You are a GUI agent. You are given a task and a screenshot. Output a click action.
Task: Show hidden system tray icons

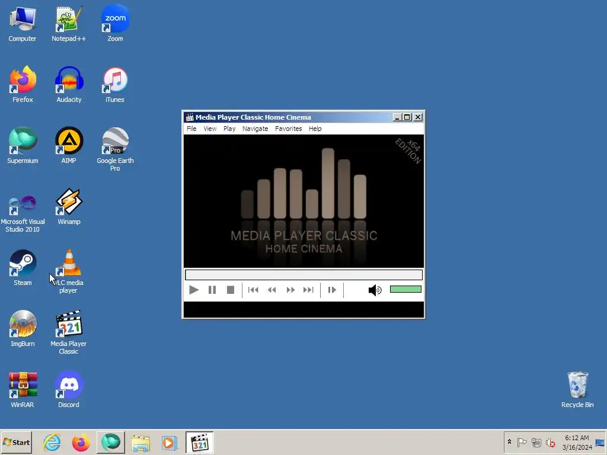(509, 442)
